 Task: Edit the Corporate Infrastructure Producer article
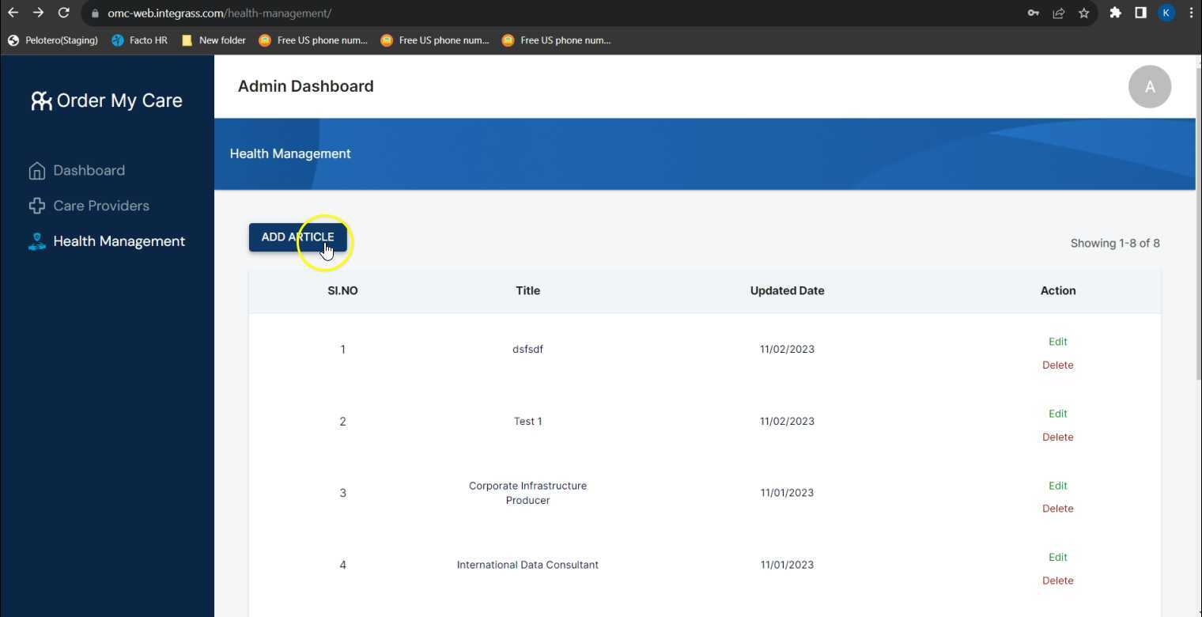click(x=1057, y=486)
